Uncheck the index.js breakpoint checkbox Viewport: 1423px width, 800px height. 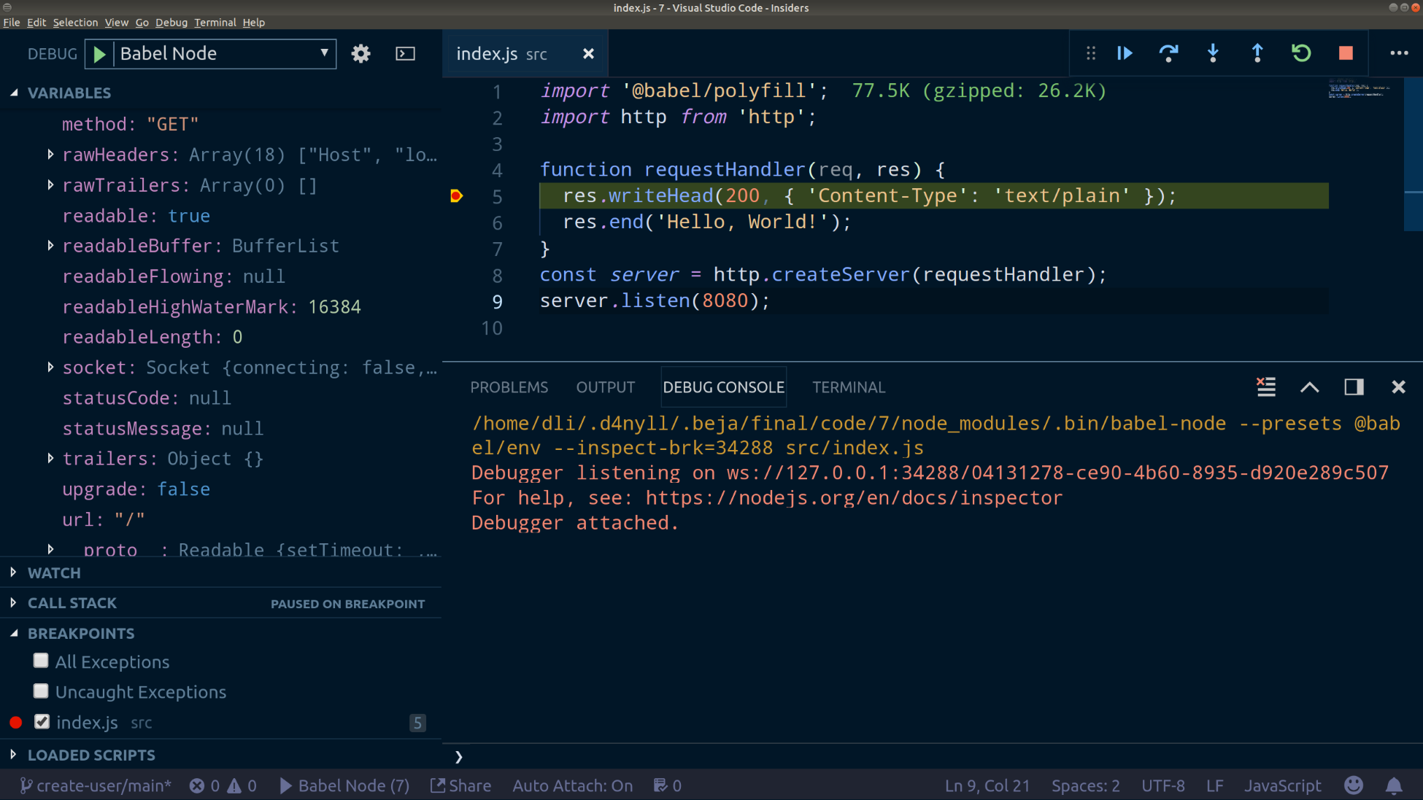coord(42,722)
